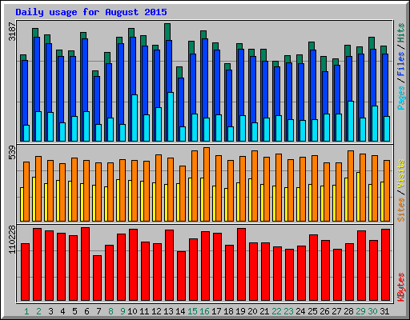Select day 15 on the date axis
Image resolution: width=410 pixels, height=320 pixels.
pos(192,311)
